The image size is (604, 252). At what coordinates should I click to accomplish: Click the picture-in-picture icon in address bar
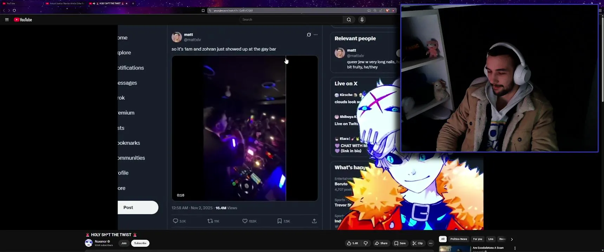pos(369,10)
